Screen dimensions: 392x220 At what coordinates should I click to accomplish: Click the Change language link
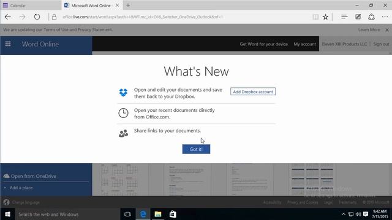point(26,202)
